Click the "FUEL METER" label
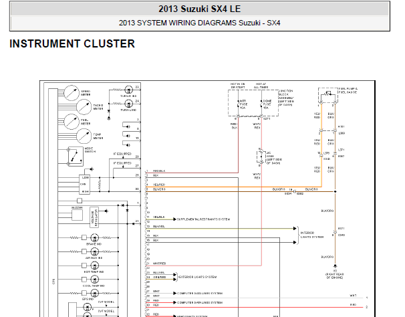The image size is (405, 317). (86, 122)
